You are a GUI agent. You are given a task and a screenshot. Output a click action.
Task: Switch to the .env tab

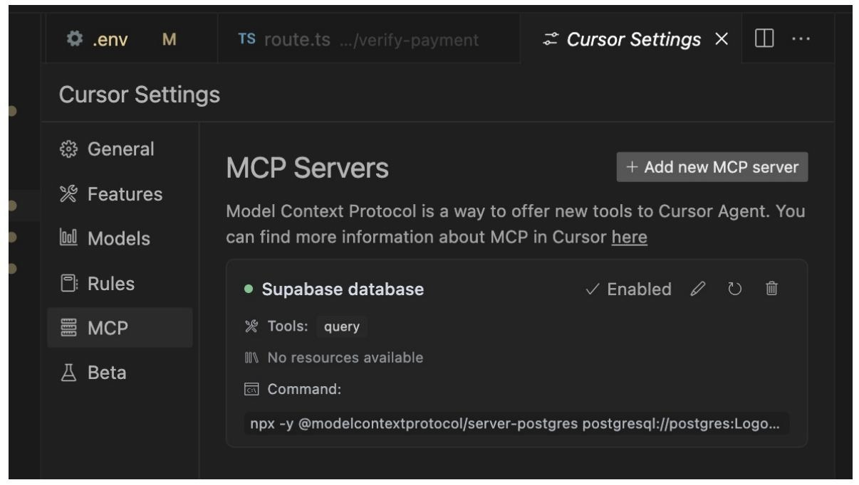click(x=110, y=38)
